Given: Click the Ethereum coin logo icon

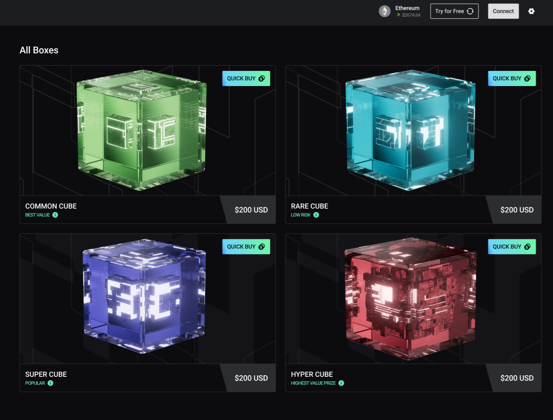Looking at the screenshot, I should (x=384, y=11).
